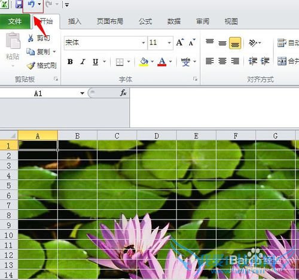The width and height of the screenshot is (299, 280).
Task: Click the Increase Font Size icon
Action: (180, 43)
